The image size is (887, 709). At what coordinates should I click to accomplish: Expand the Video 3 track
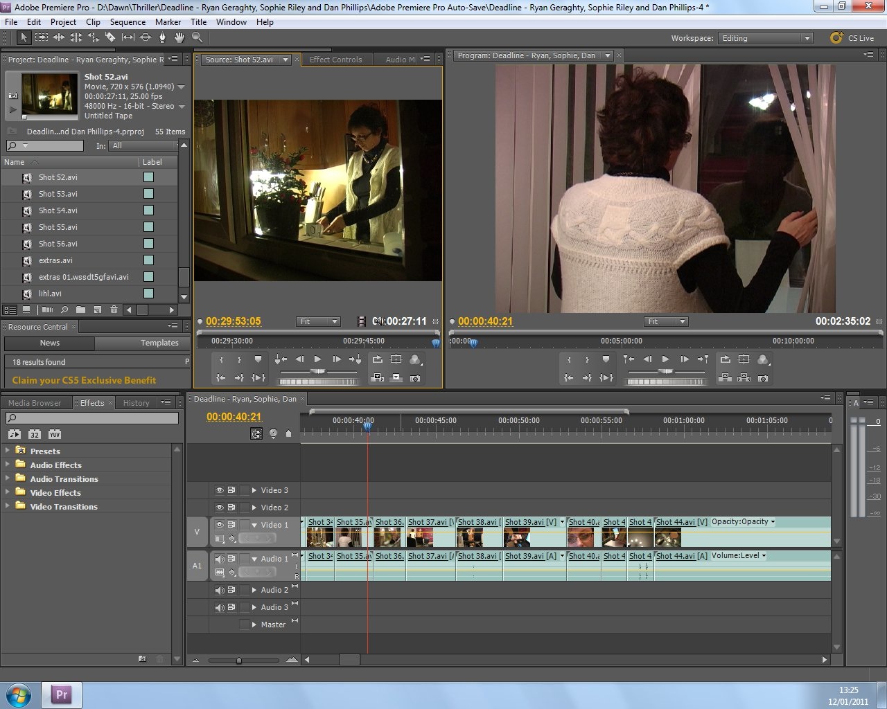tap(254, 490)
